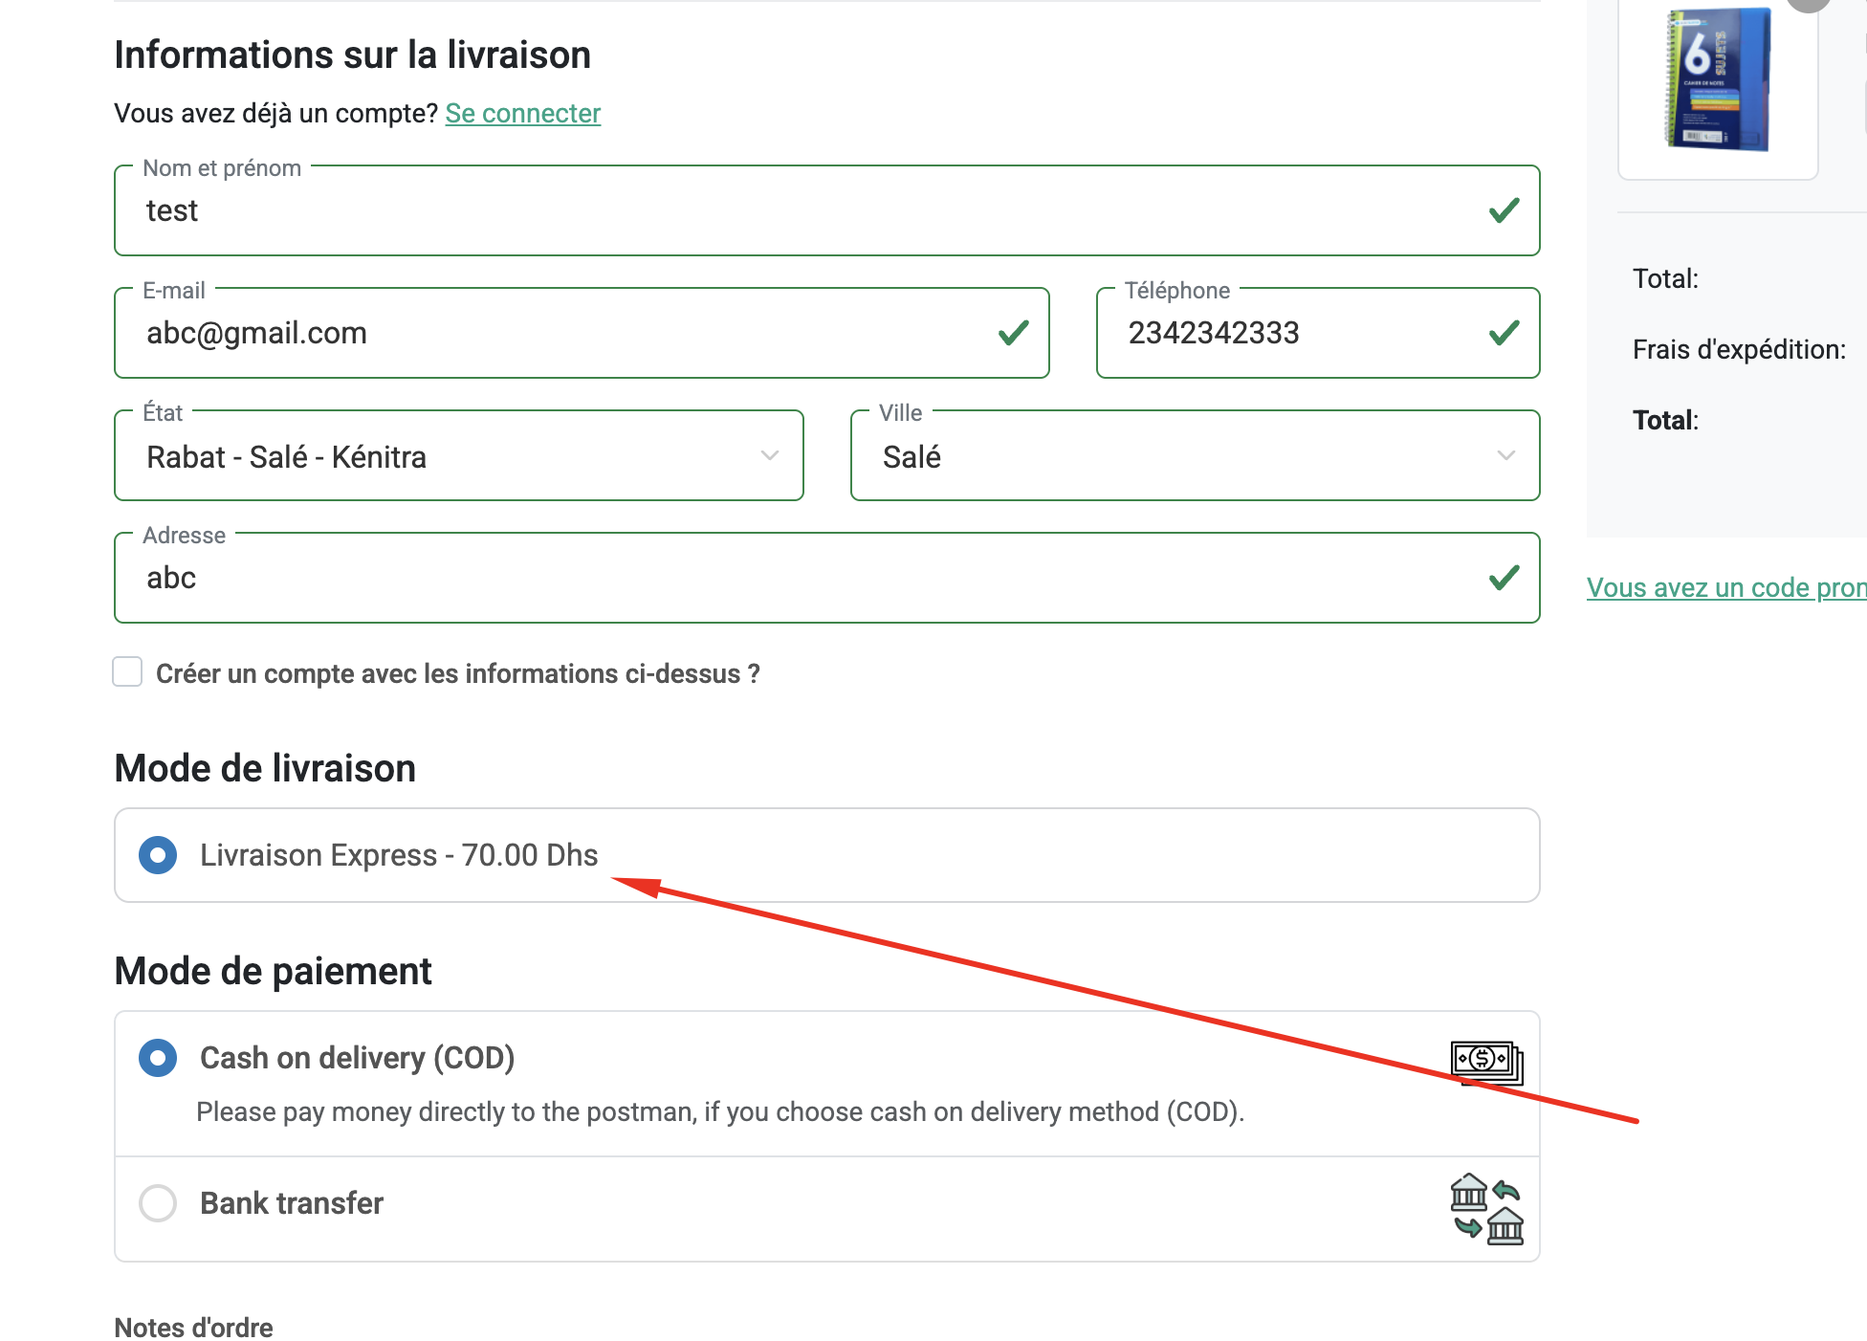Select Cash on delivery radio button

[158, 1058]
